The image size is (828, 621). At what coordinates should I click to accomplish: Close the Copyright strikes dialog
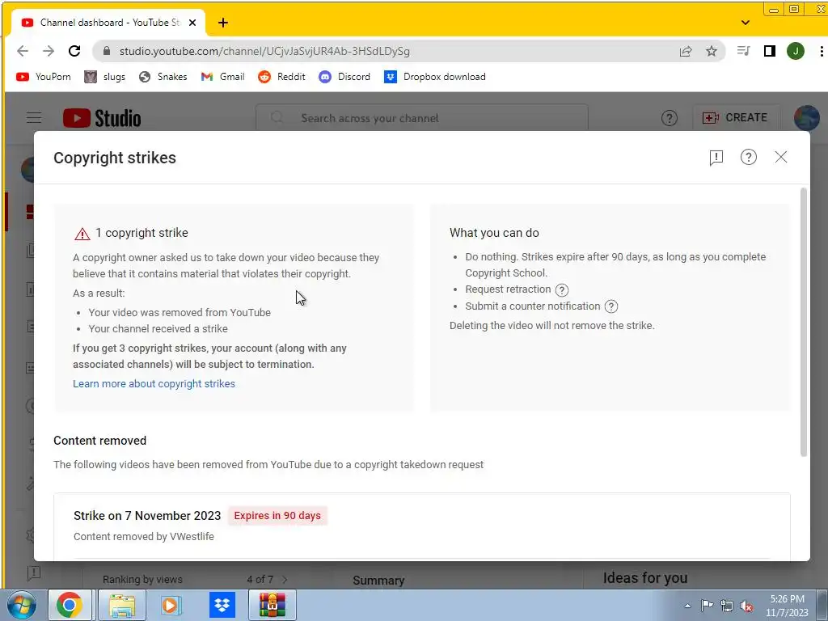(x=780, y=157)
